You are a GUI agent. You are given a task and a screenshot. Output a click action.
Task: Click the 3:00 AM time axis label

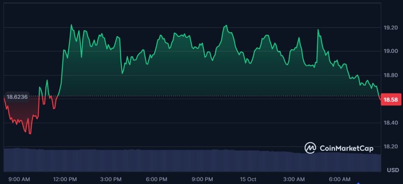click(294, 179)
